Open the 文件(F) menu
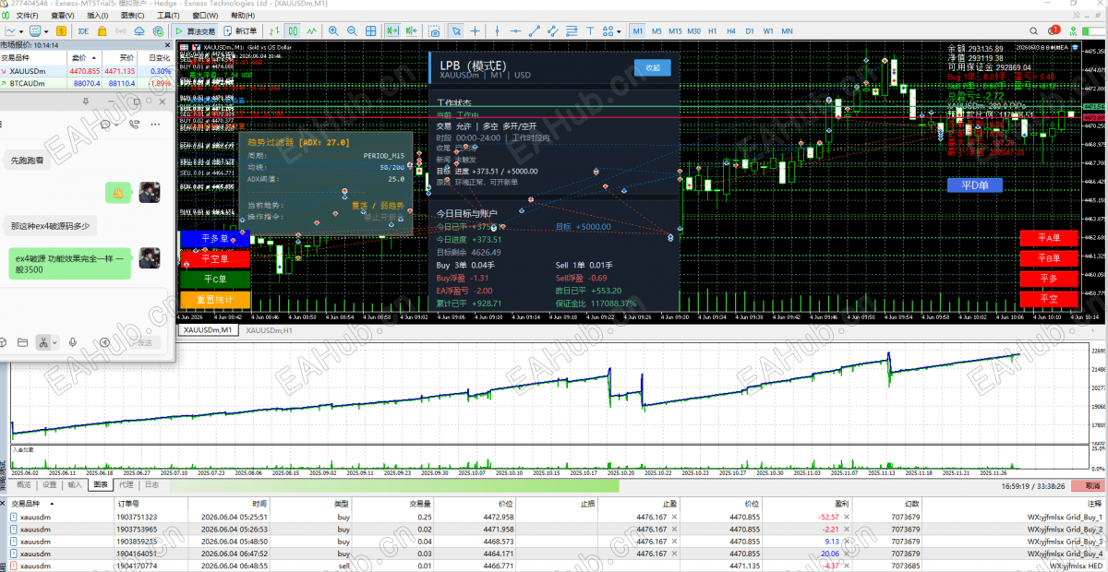 28,16
